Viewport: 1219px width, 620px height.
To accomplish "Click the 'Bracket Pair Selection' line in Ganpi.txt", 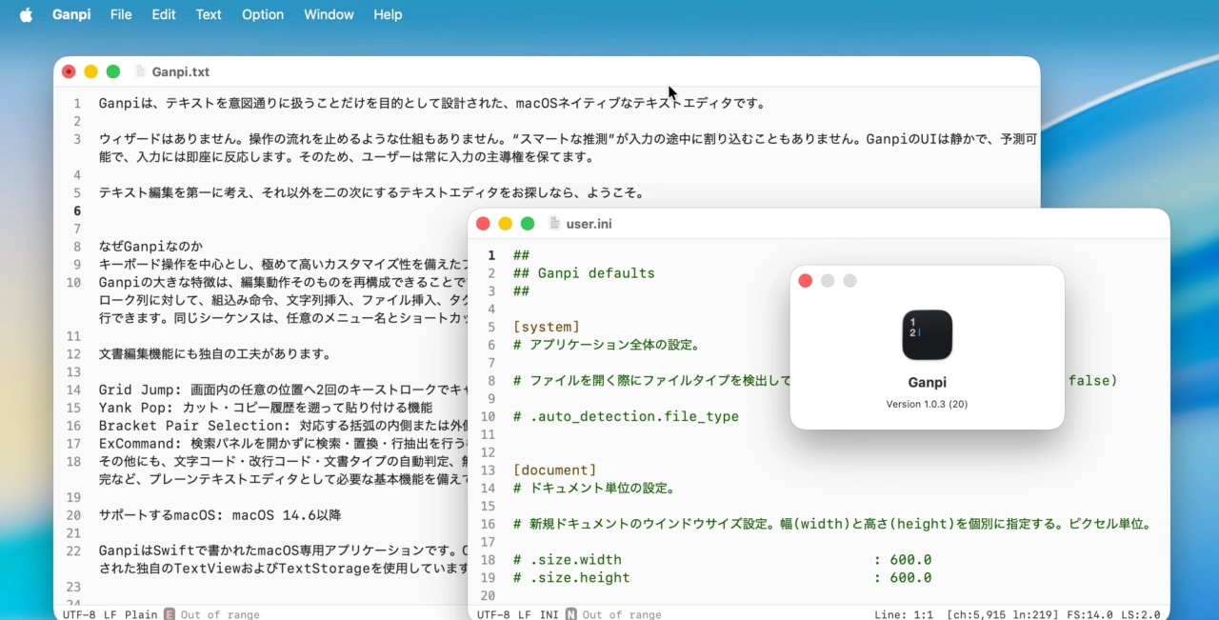I will click(x=283, y=426).
